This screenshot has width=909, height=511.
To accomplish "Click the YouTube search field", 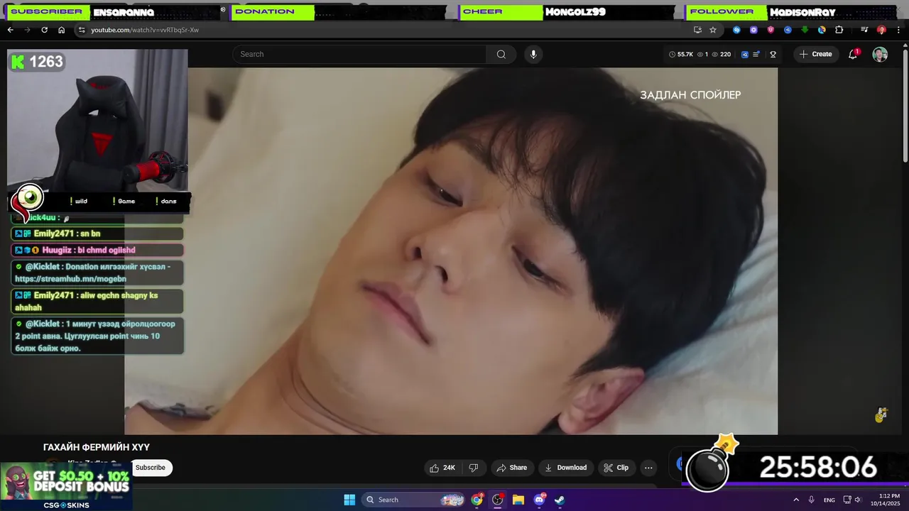I will 359,54.
